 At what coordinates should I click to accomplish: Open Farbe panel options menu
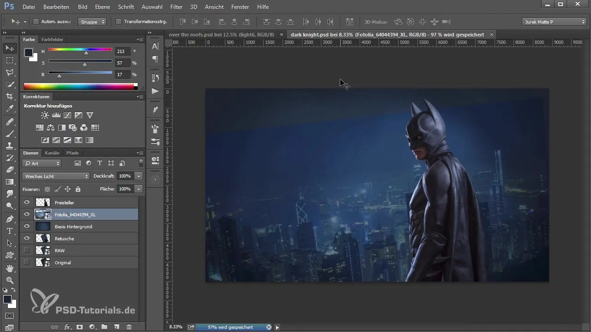click(140, 40)
